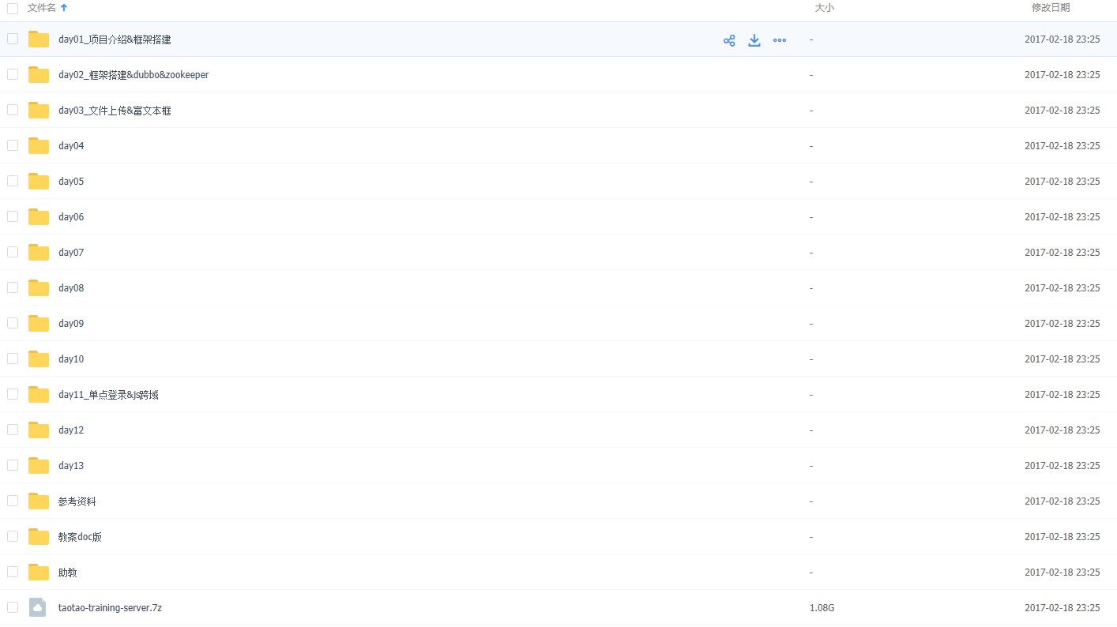Click the modified date of taotao-training-server.7z

[x=1062, y=608]
